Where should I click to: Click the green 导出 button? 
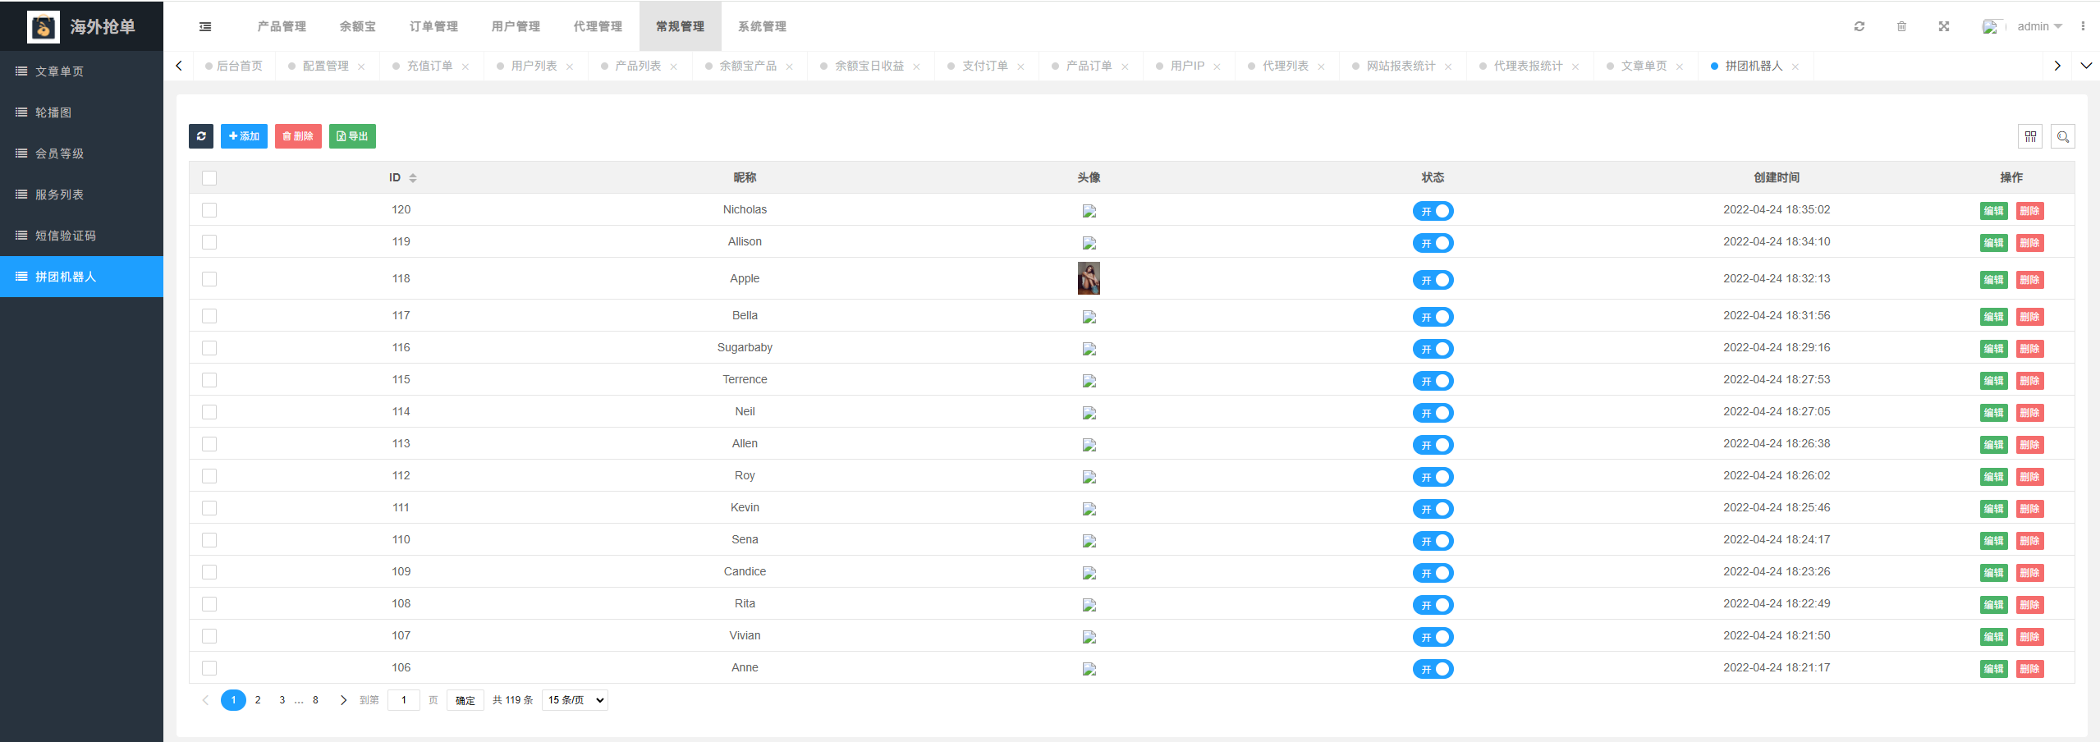point(352,136)
